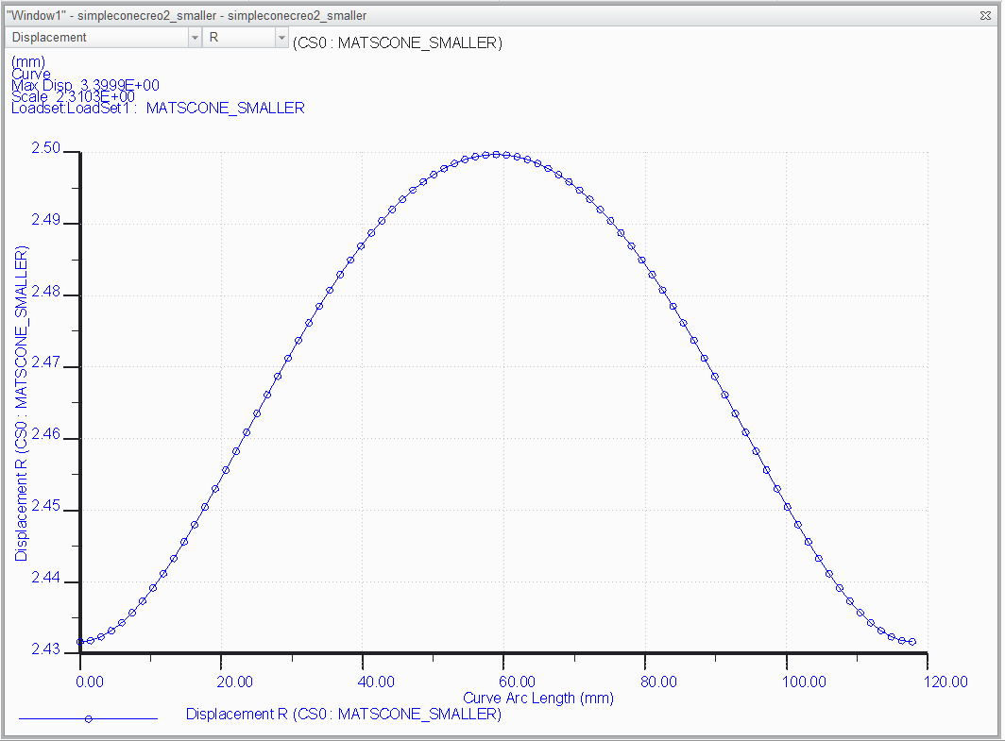Click the 2.47 y-axis tick label
This screenshot has height=741, width=1005.
(x=45, y=362)
